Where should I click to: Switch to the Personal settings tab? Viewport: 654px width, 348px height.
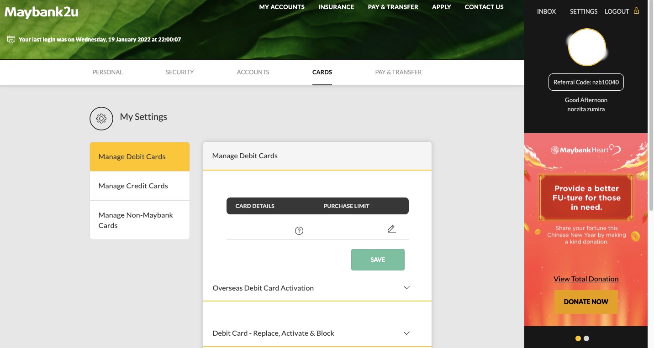[x=107, y=72]
